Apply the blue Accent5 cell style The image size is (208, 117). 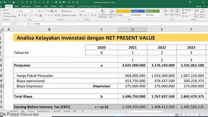tap(138, 11)
